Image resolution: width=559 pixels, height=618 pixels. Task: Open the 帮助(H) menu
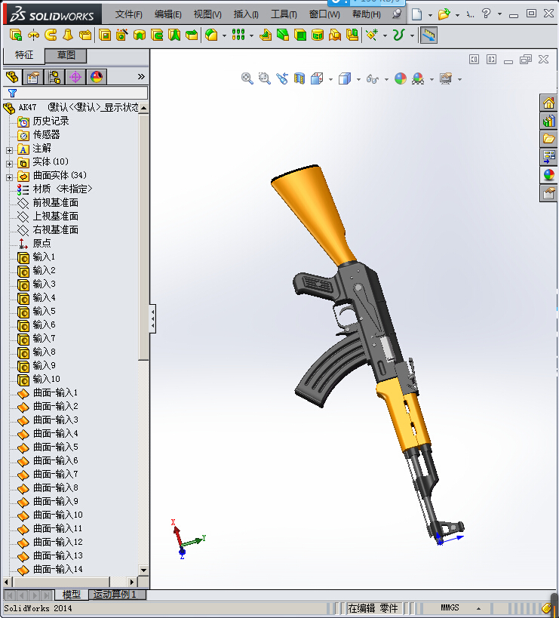click(x=367, y=14)
